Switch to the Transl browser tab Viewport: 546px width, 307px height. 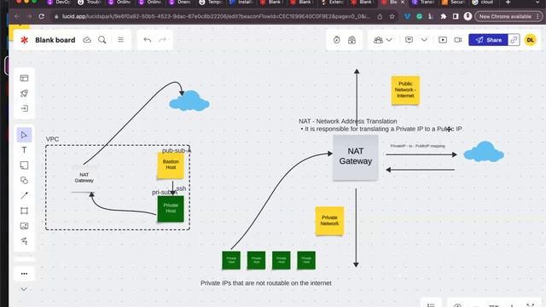tap(424, 2)
